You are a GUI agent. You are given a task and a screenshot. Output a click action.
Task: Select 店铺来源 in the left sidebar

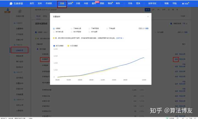20,50
